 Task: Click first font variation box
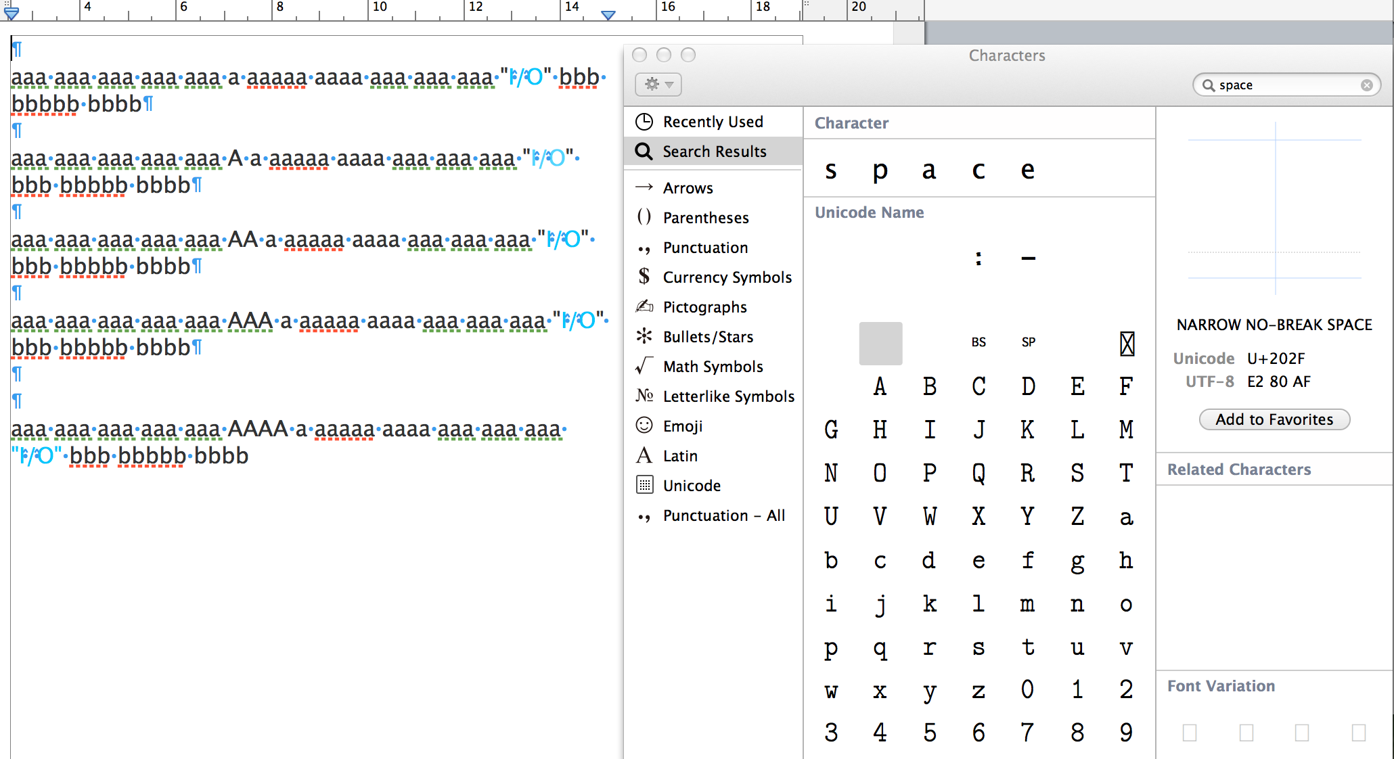[1190, 732]
